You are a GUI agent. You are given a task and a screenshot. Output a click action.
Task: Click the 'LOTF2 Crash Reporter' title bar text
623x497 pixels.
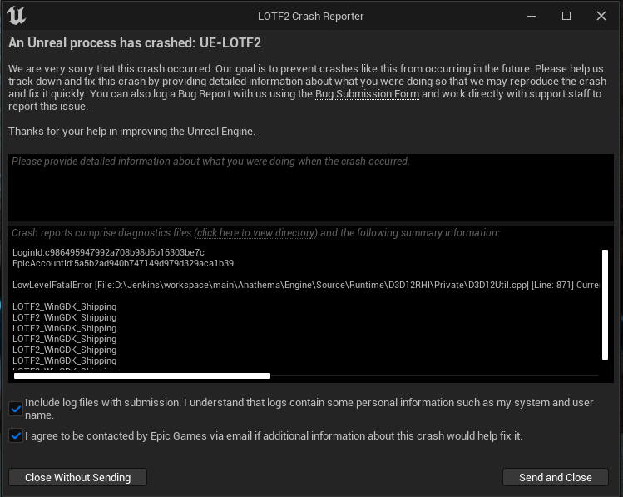coord(310,16)
